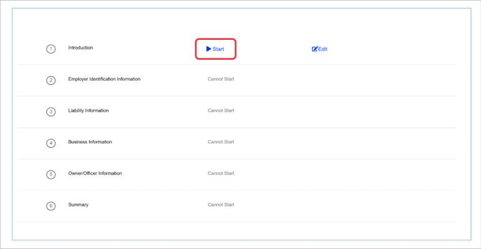Viewport: 481px width, 249px height.
Task: Click Cannot Start beside Owner/Officer Information
Action: [221, 173]
